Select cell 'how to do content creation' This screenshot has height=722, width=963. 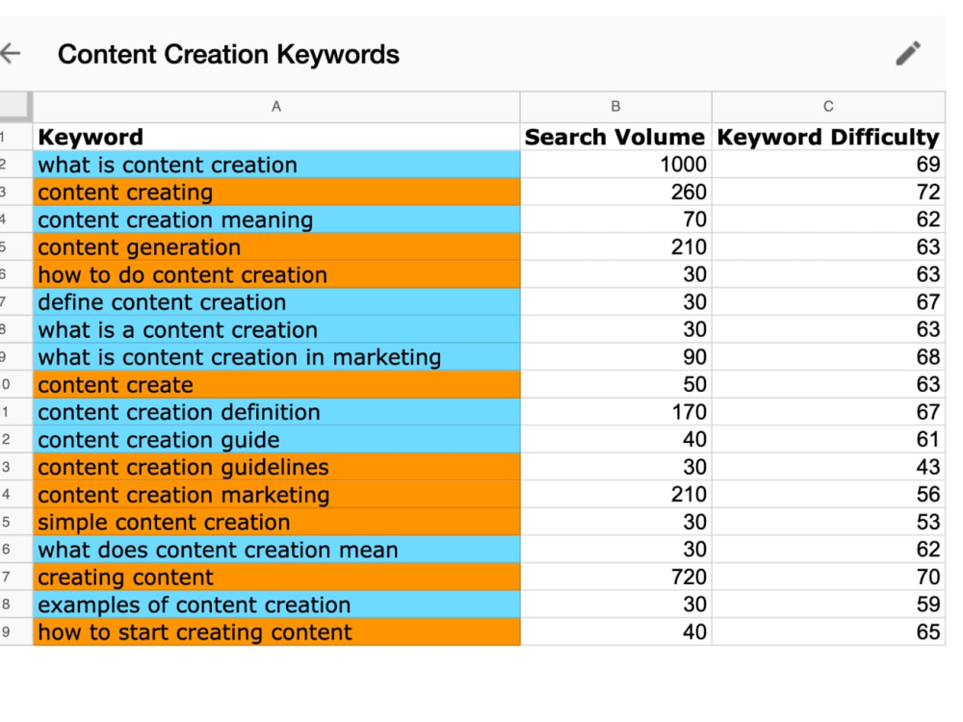tap(276, 274)
